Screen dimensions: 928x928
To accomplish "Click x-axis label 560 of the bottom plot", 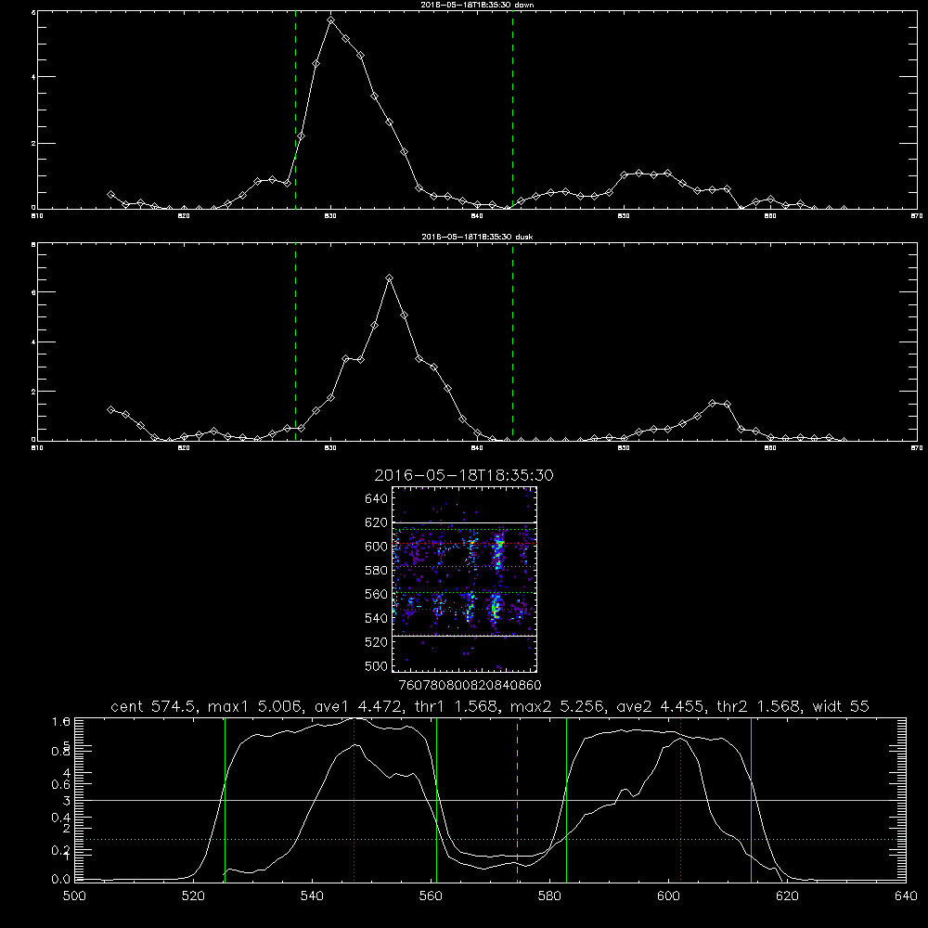I will pyautogui.click(x=431, y=896).
